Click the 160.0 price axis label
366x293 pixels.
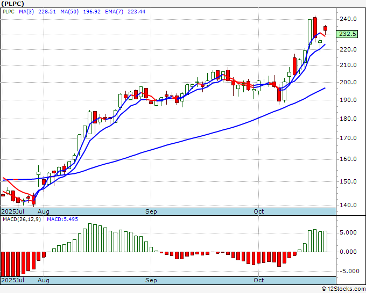[x=348, y=159]
